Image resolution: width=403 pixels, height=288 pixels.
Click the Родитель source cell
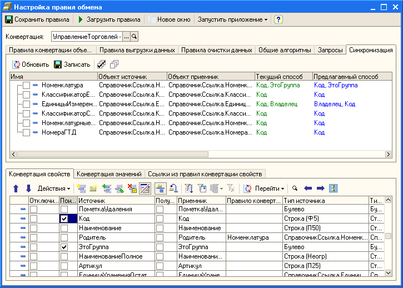[x=116, y=237]
